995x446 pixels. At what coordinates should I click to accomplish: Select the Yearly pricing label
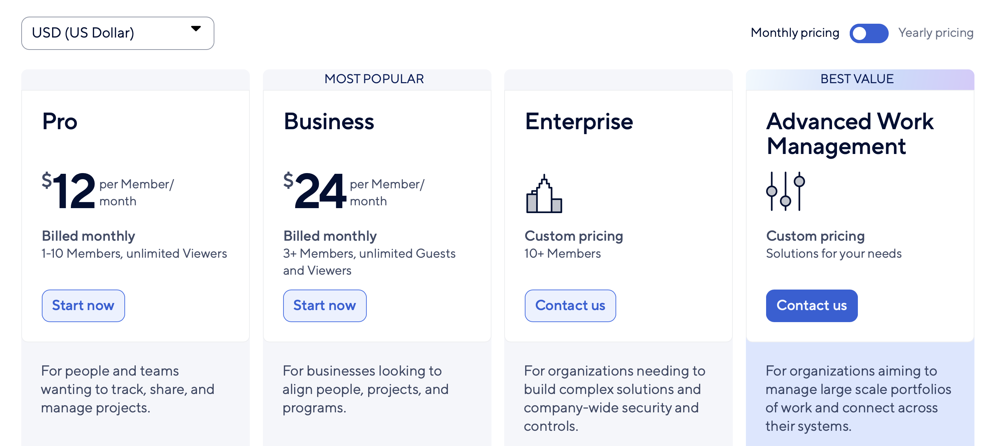[x=935, y=33]
